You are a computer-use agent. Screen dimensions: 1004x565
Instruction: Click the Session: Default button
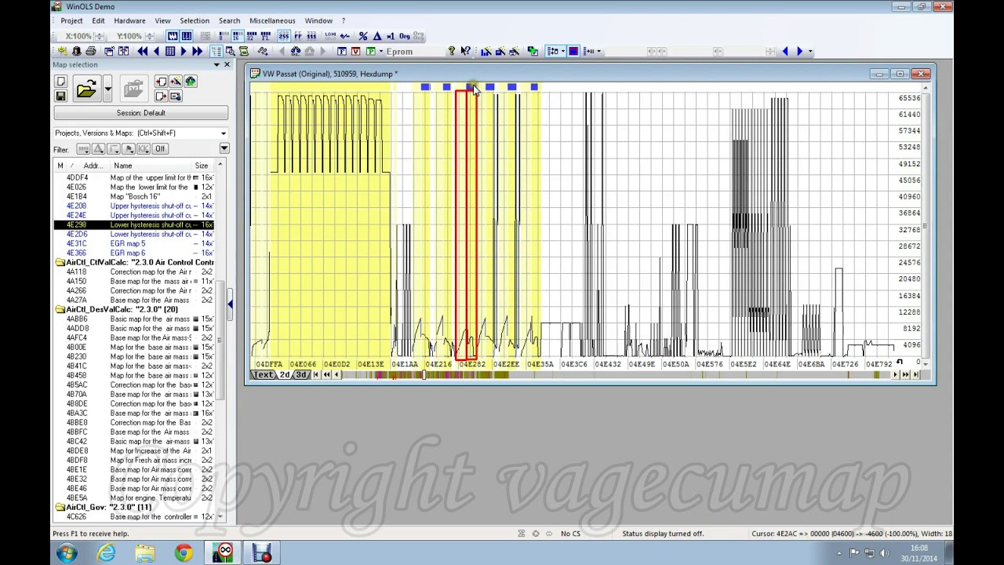(141, 113)
